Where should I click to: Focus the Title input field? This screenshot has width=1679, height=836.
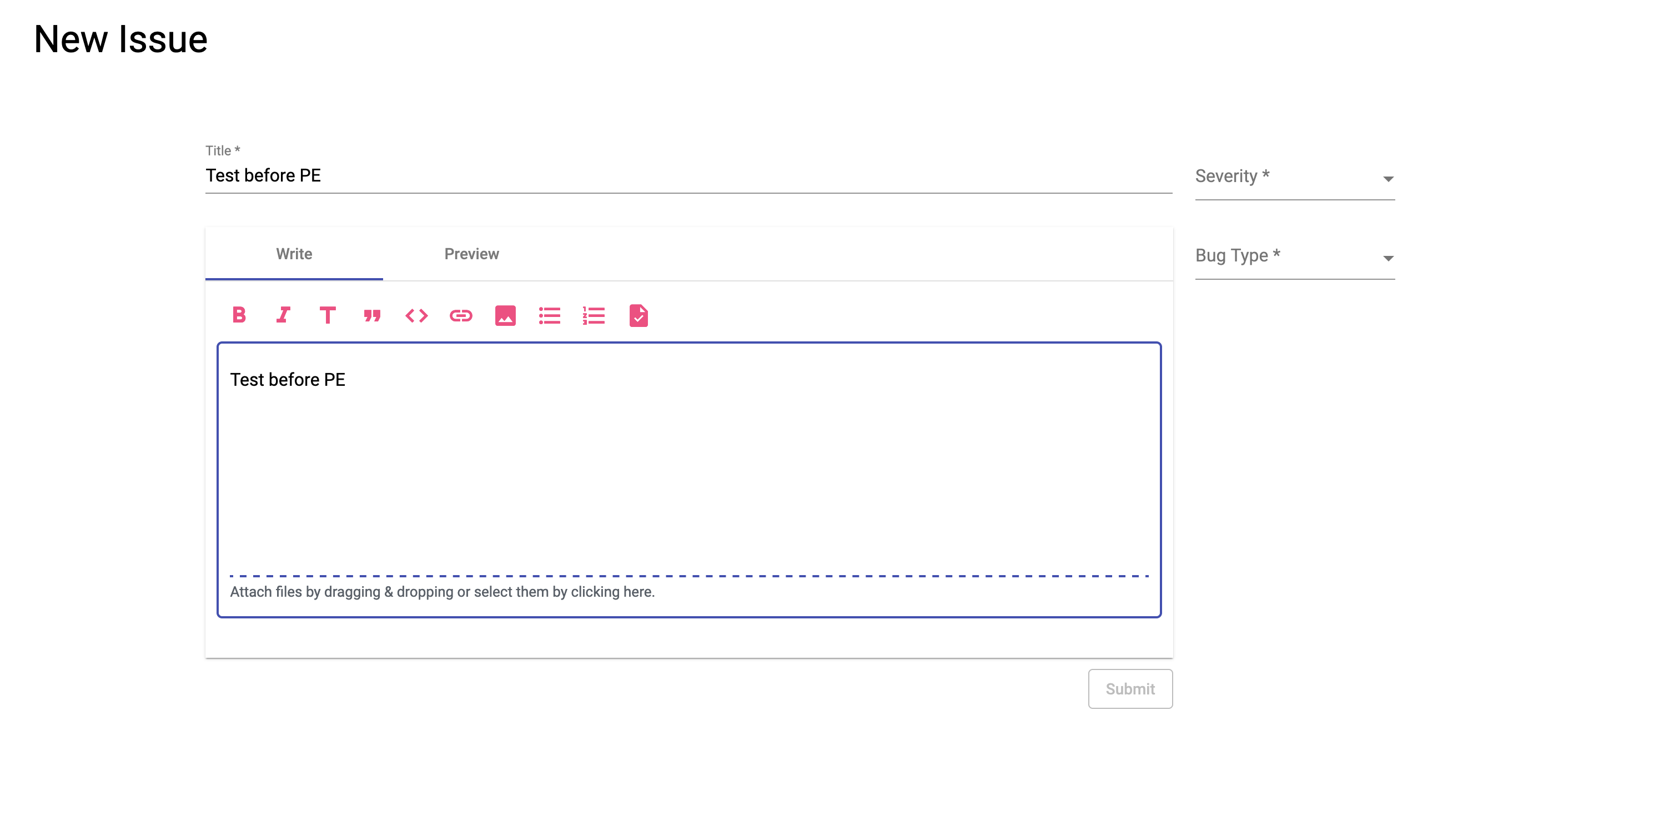tap(687, 176)
